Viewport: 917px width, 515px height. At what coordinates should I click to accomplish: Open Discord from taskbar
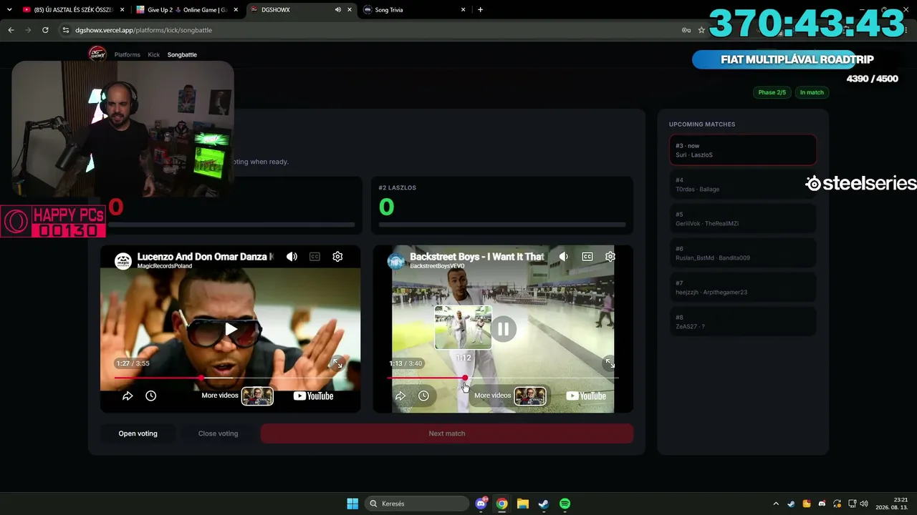(481, 504)
